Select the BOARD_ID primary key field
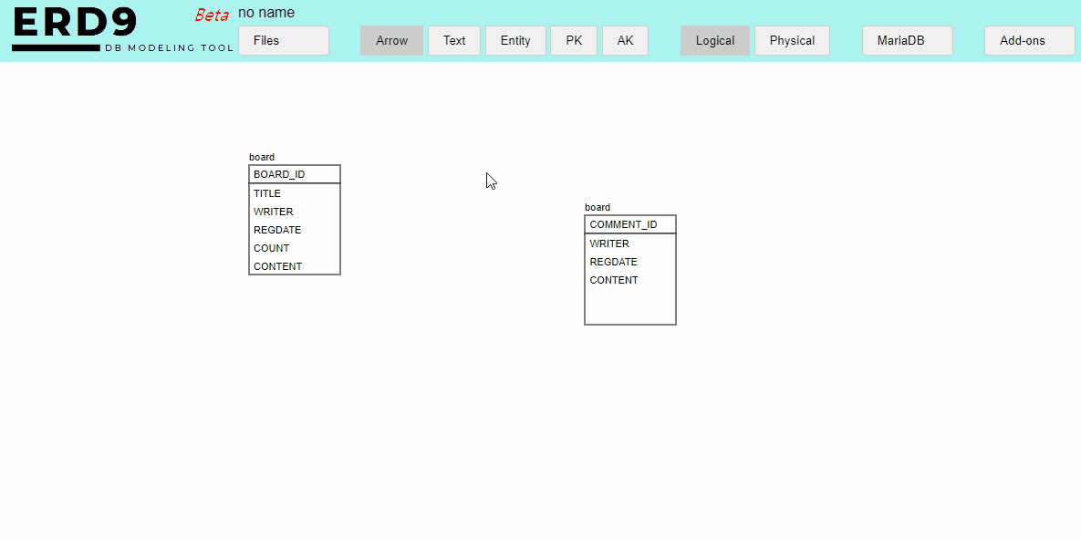Screen dimensions: 1081x539 pyautogui.click(x=279, y=174)
